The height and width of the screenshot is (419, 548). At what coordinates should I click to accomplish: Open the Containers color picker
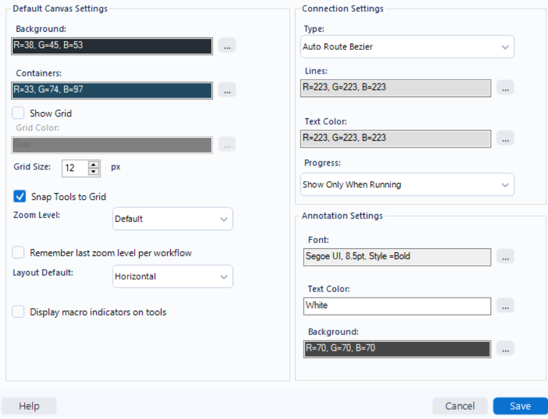[227, 90]
